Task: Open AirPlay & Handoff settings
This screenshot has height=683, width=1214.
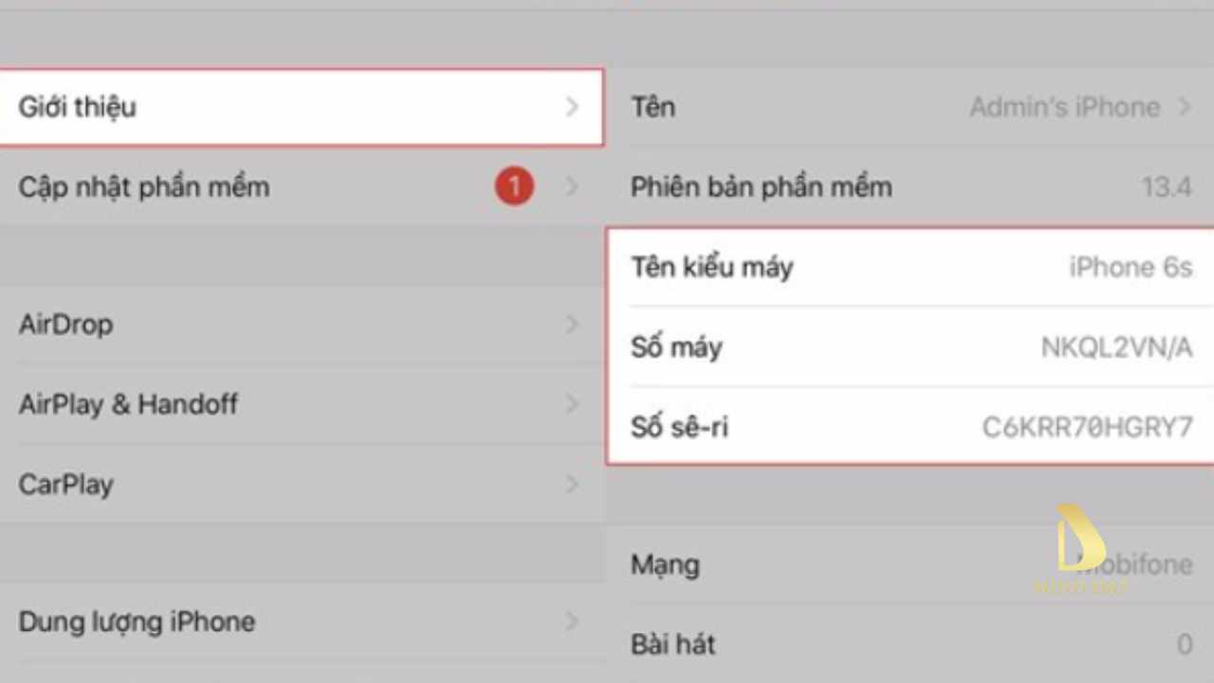Action: [x=302, y=405]
